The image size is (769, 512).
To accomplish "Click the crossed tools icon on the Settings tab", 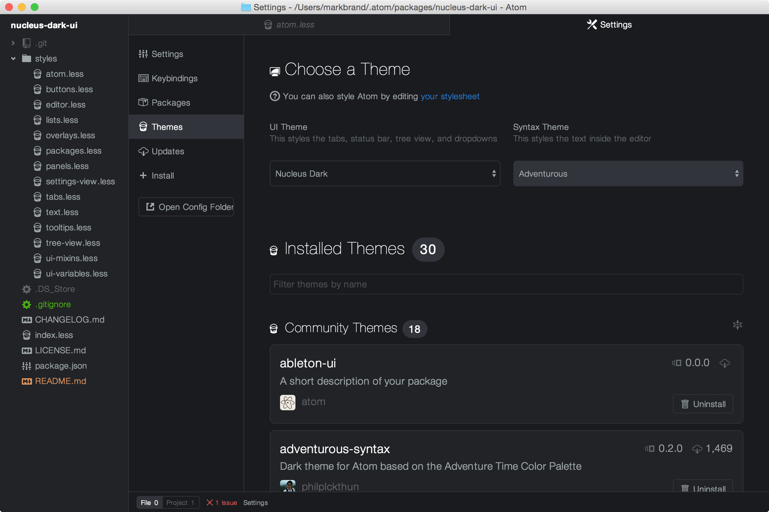I will click(x=592, y=25).
